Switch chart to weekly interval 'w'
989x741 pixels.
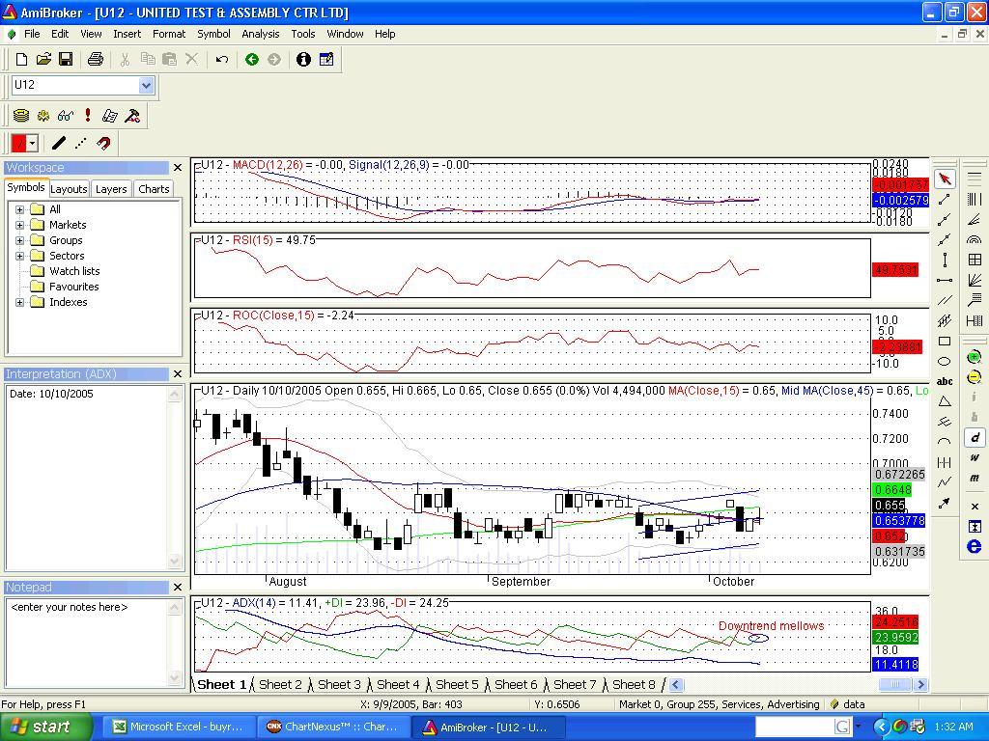[x=975, y=457]
